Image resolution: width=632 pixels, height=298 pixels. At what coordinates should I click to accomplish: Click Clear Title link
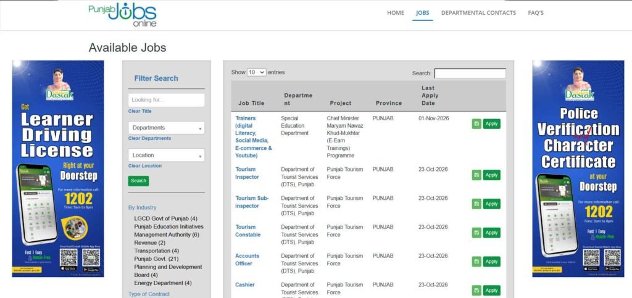(140, 111)
